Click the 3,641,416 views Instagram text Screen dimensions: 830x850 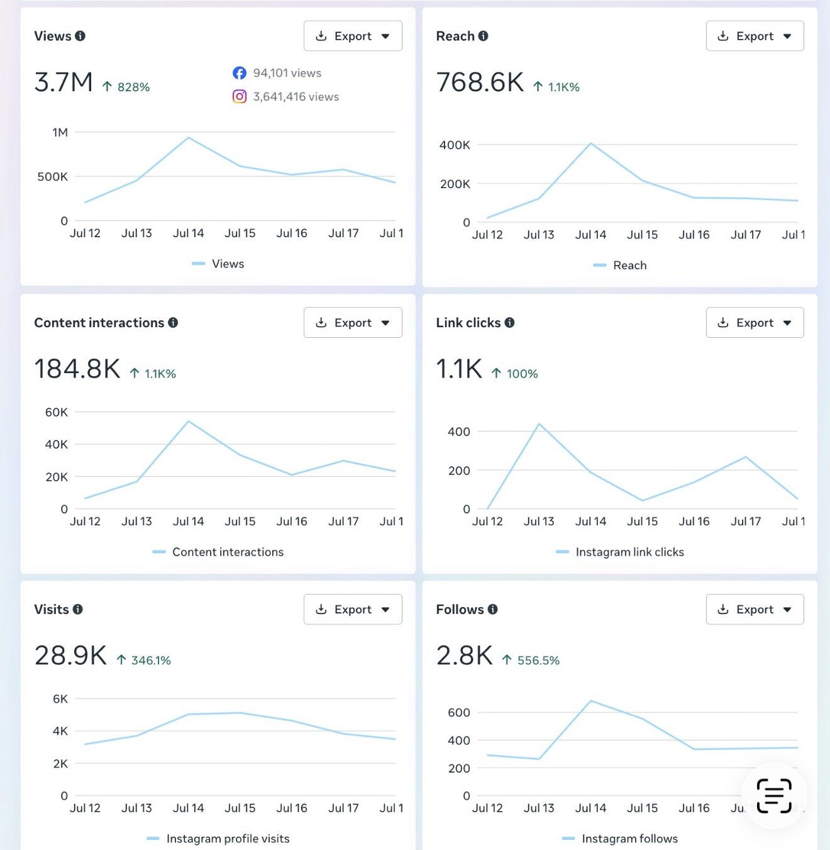coord(296,97)
